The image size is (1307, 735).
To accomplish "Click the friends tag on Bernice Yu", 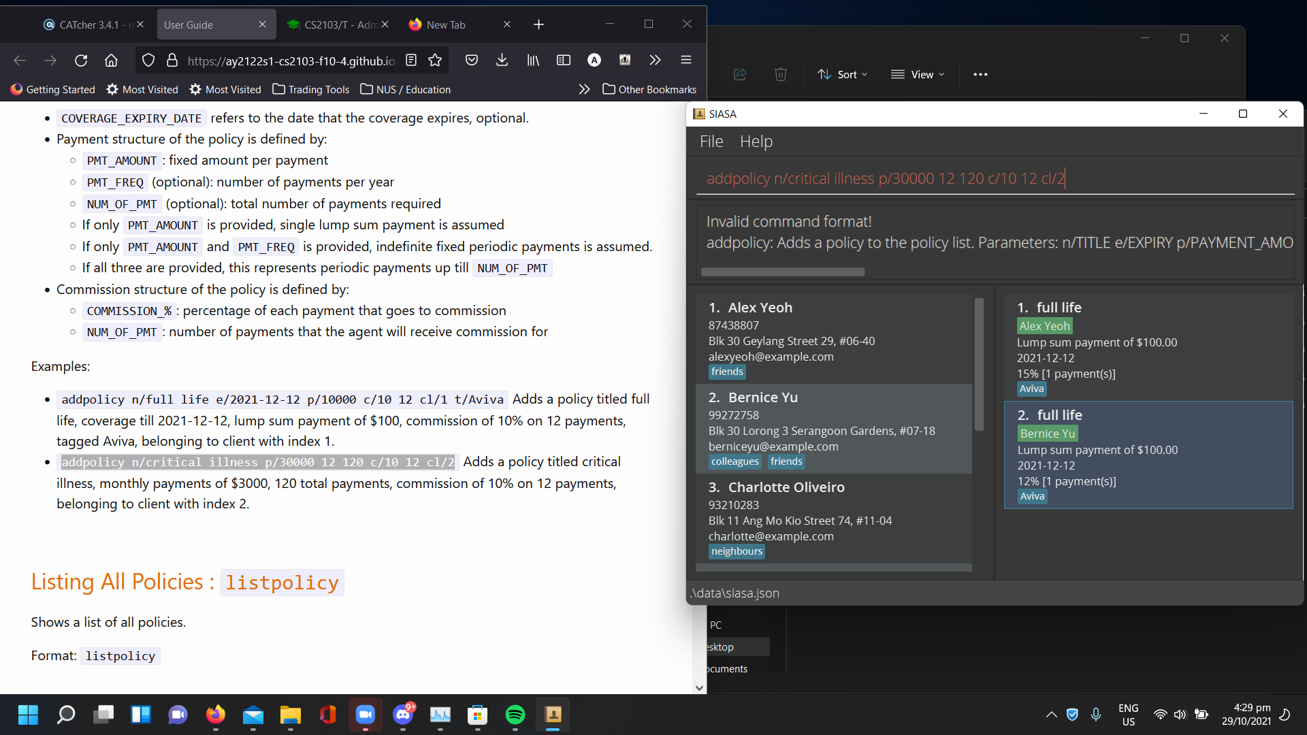I will [x=786, y=461].
